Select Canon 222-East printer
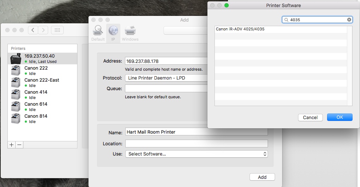 coord(42,82)
